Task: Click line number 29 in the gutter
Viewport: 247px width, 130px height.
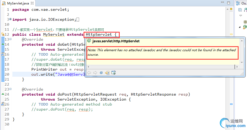Action: (x=7, y=119)
